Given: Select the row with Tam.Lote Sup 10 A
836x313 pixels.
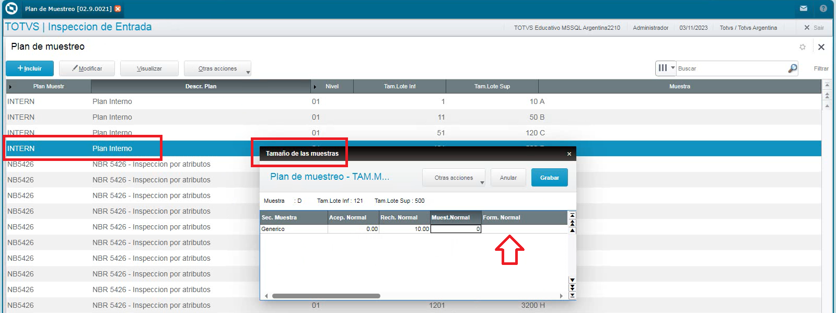Looking at the screenshot, I should (413, 101).
